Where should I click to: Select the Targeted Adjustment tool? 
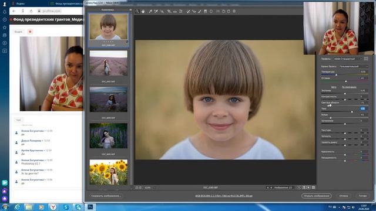click(x=162, y=12)
